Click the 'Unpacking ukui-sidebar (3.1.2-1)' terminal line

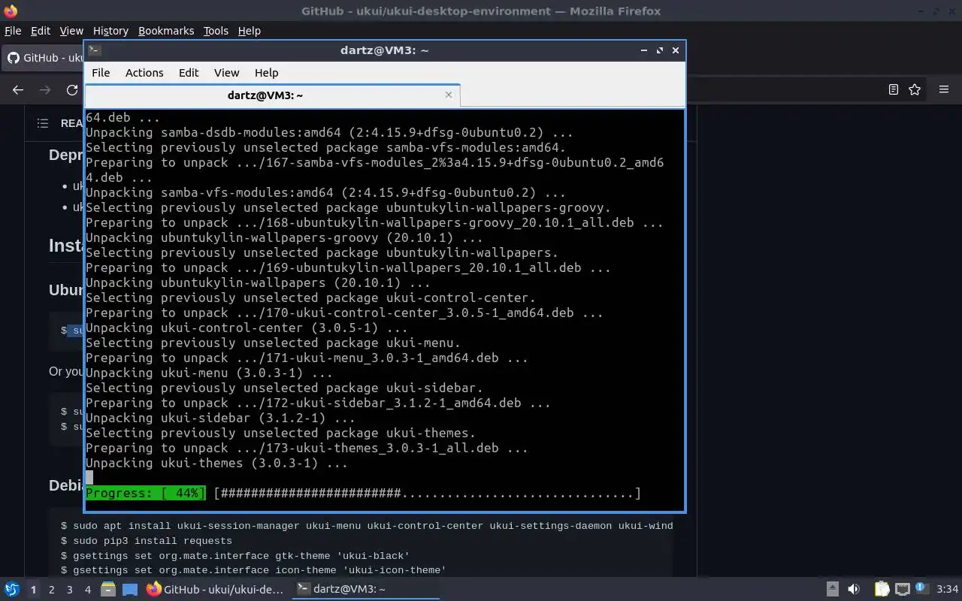click(x=220, y=418)
